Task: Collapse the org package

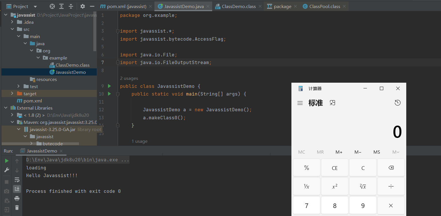Action: (32, 51)
